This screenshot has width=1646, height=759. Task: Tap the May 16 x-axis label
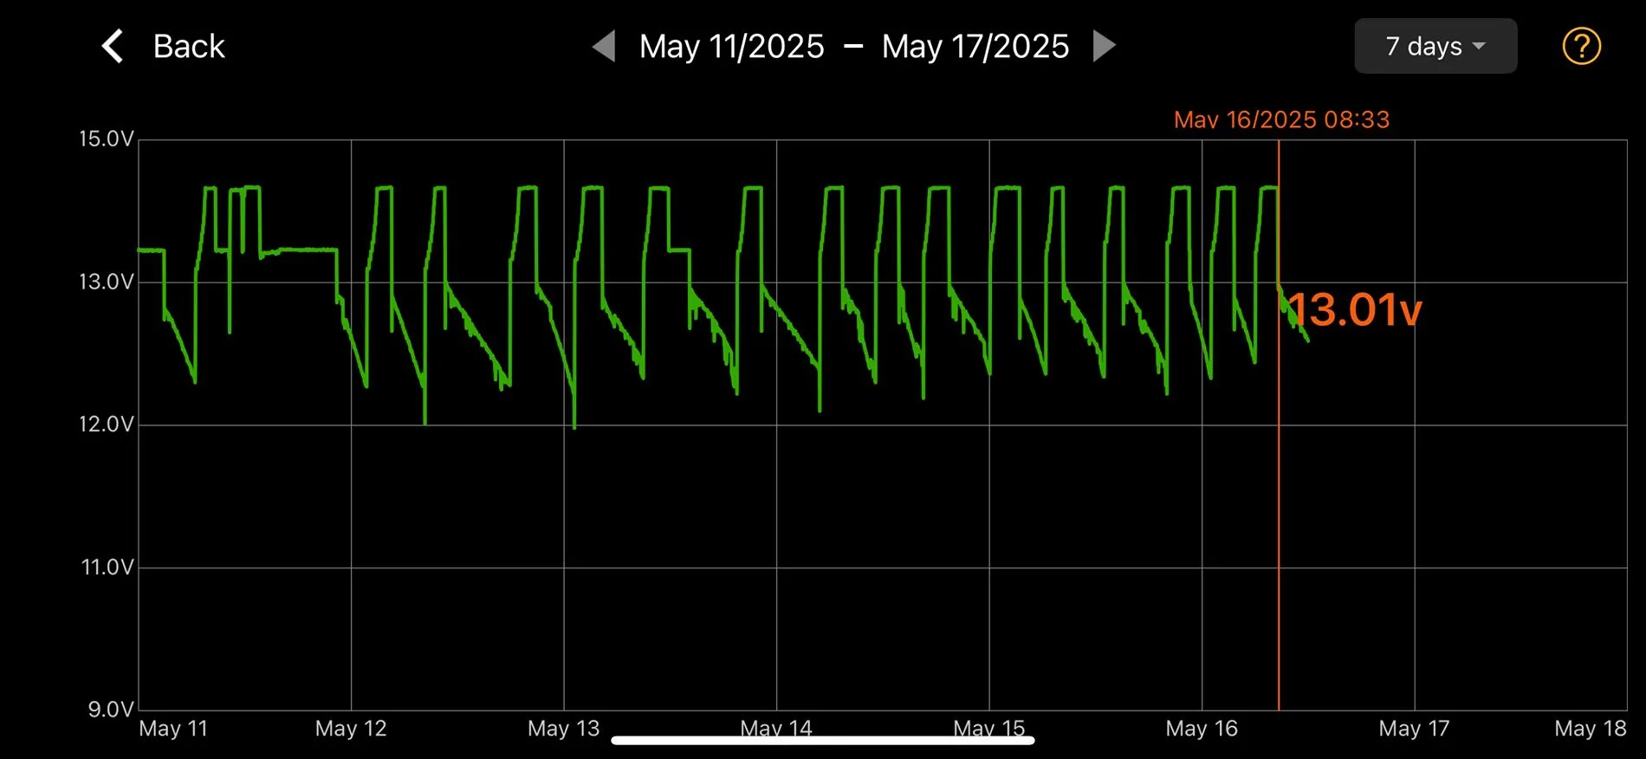pyautogui.click(x=1202, y=729)
